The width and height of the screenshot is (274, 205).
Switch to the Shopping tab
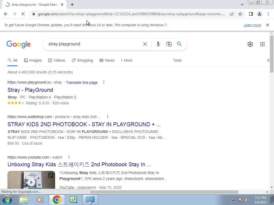coord(82,60)
